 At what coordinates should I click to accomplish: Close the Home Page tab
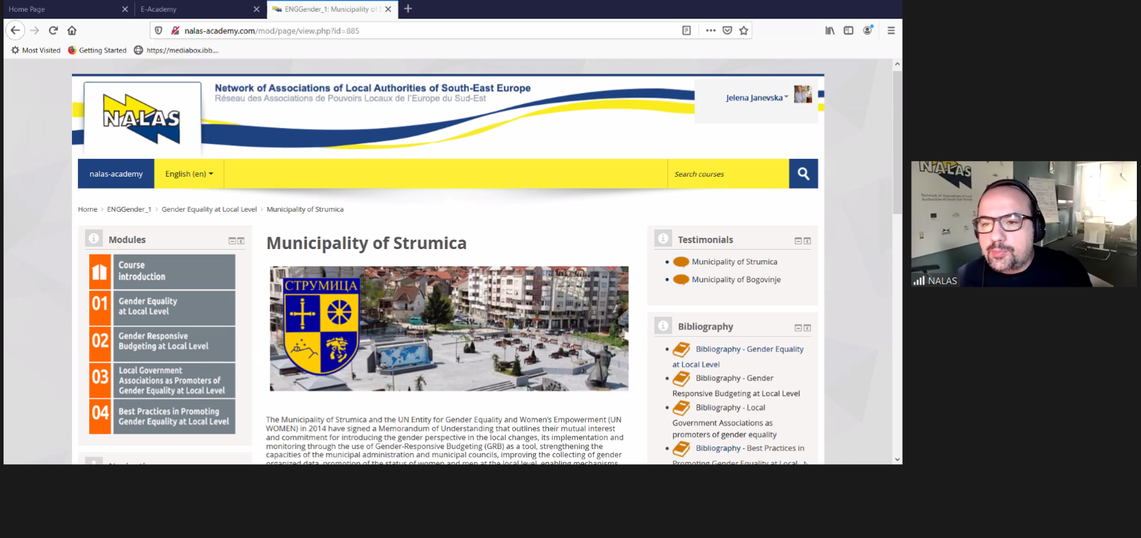[125, 9]
